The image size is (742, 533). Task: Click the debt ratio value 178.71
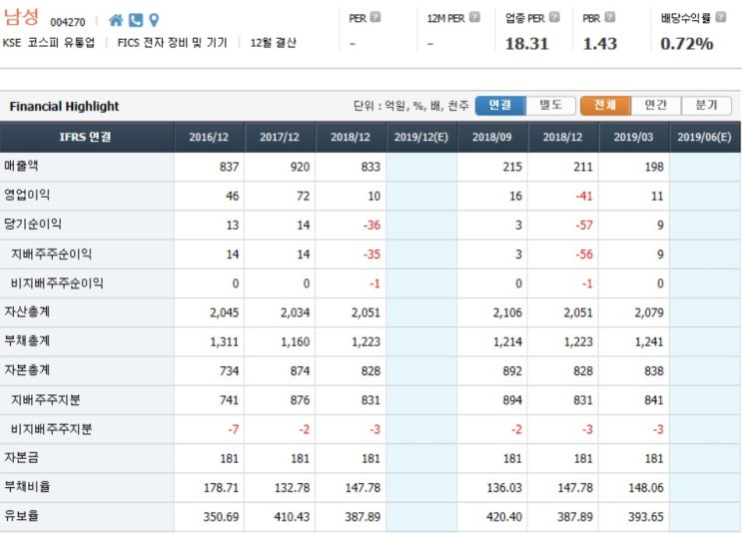221,488
